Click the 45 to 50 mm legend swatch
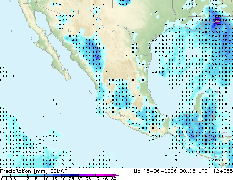 (108, 175)
